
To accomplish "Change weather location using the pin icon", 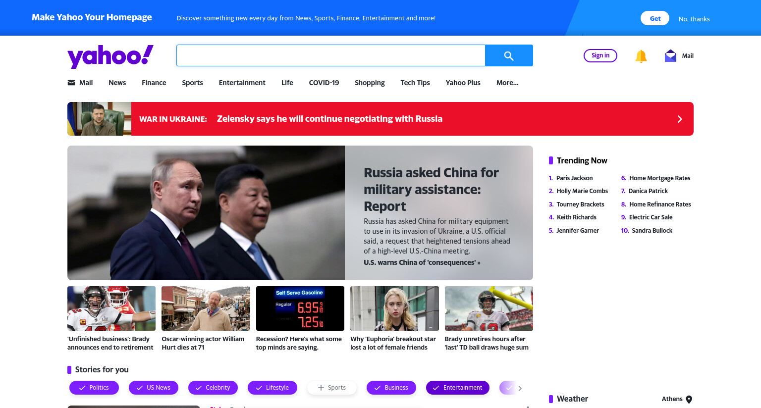I will pyautogui.click(x=689, y=399).
